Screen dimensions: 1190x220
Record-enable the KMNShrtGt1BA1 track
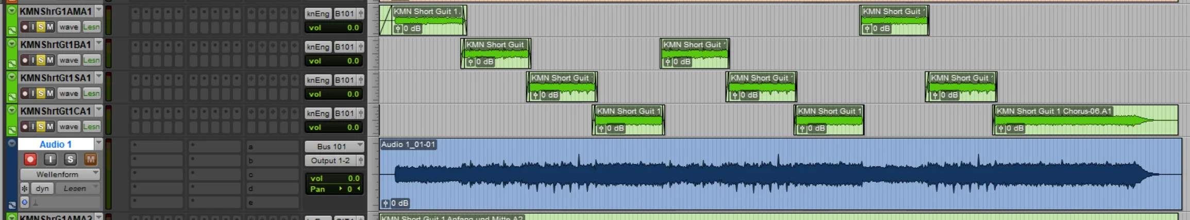point(25,60)
